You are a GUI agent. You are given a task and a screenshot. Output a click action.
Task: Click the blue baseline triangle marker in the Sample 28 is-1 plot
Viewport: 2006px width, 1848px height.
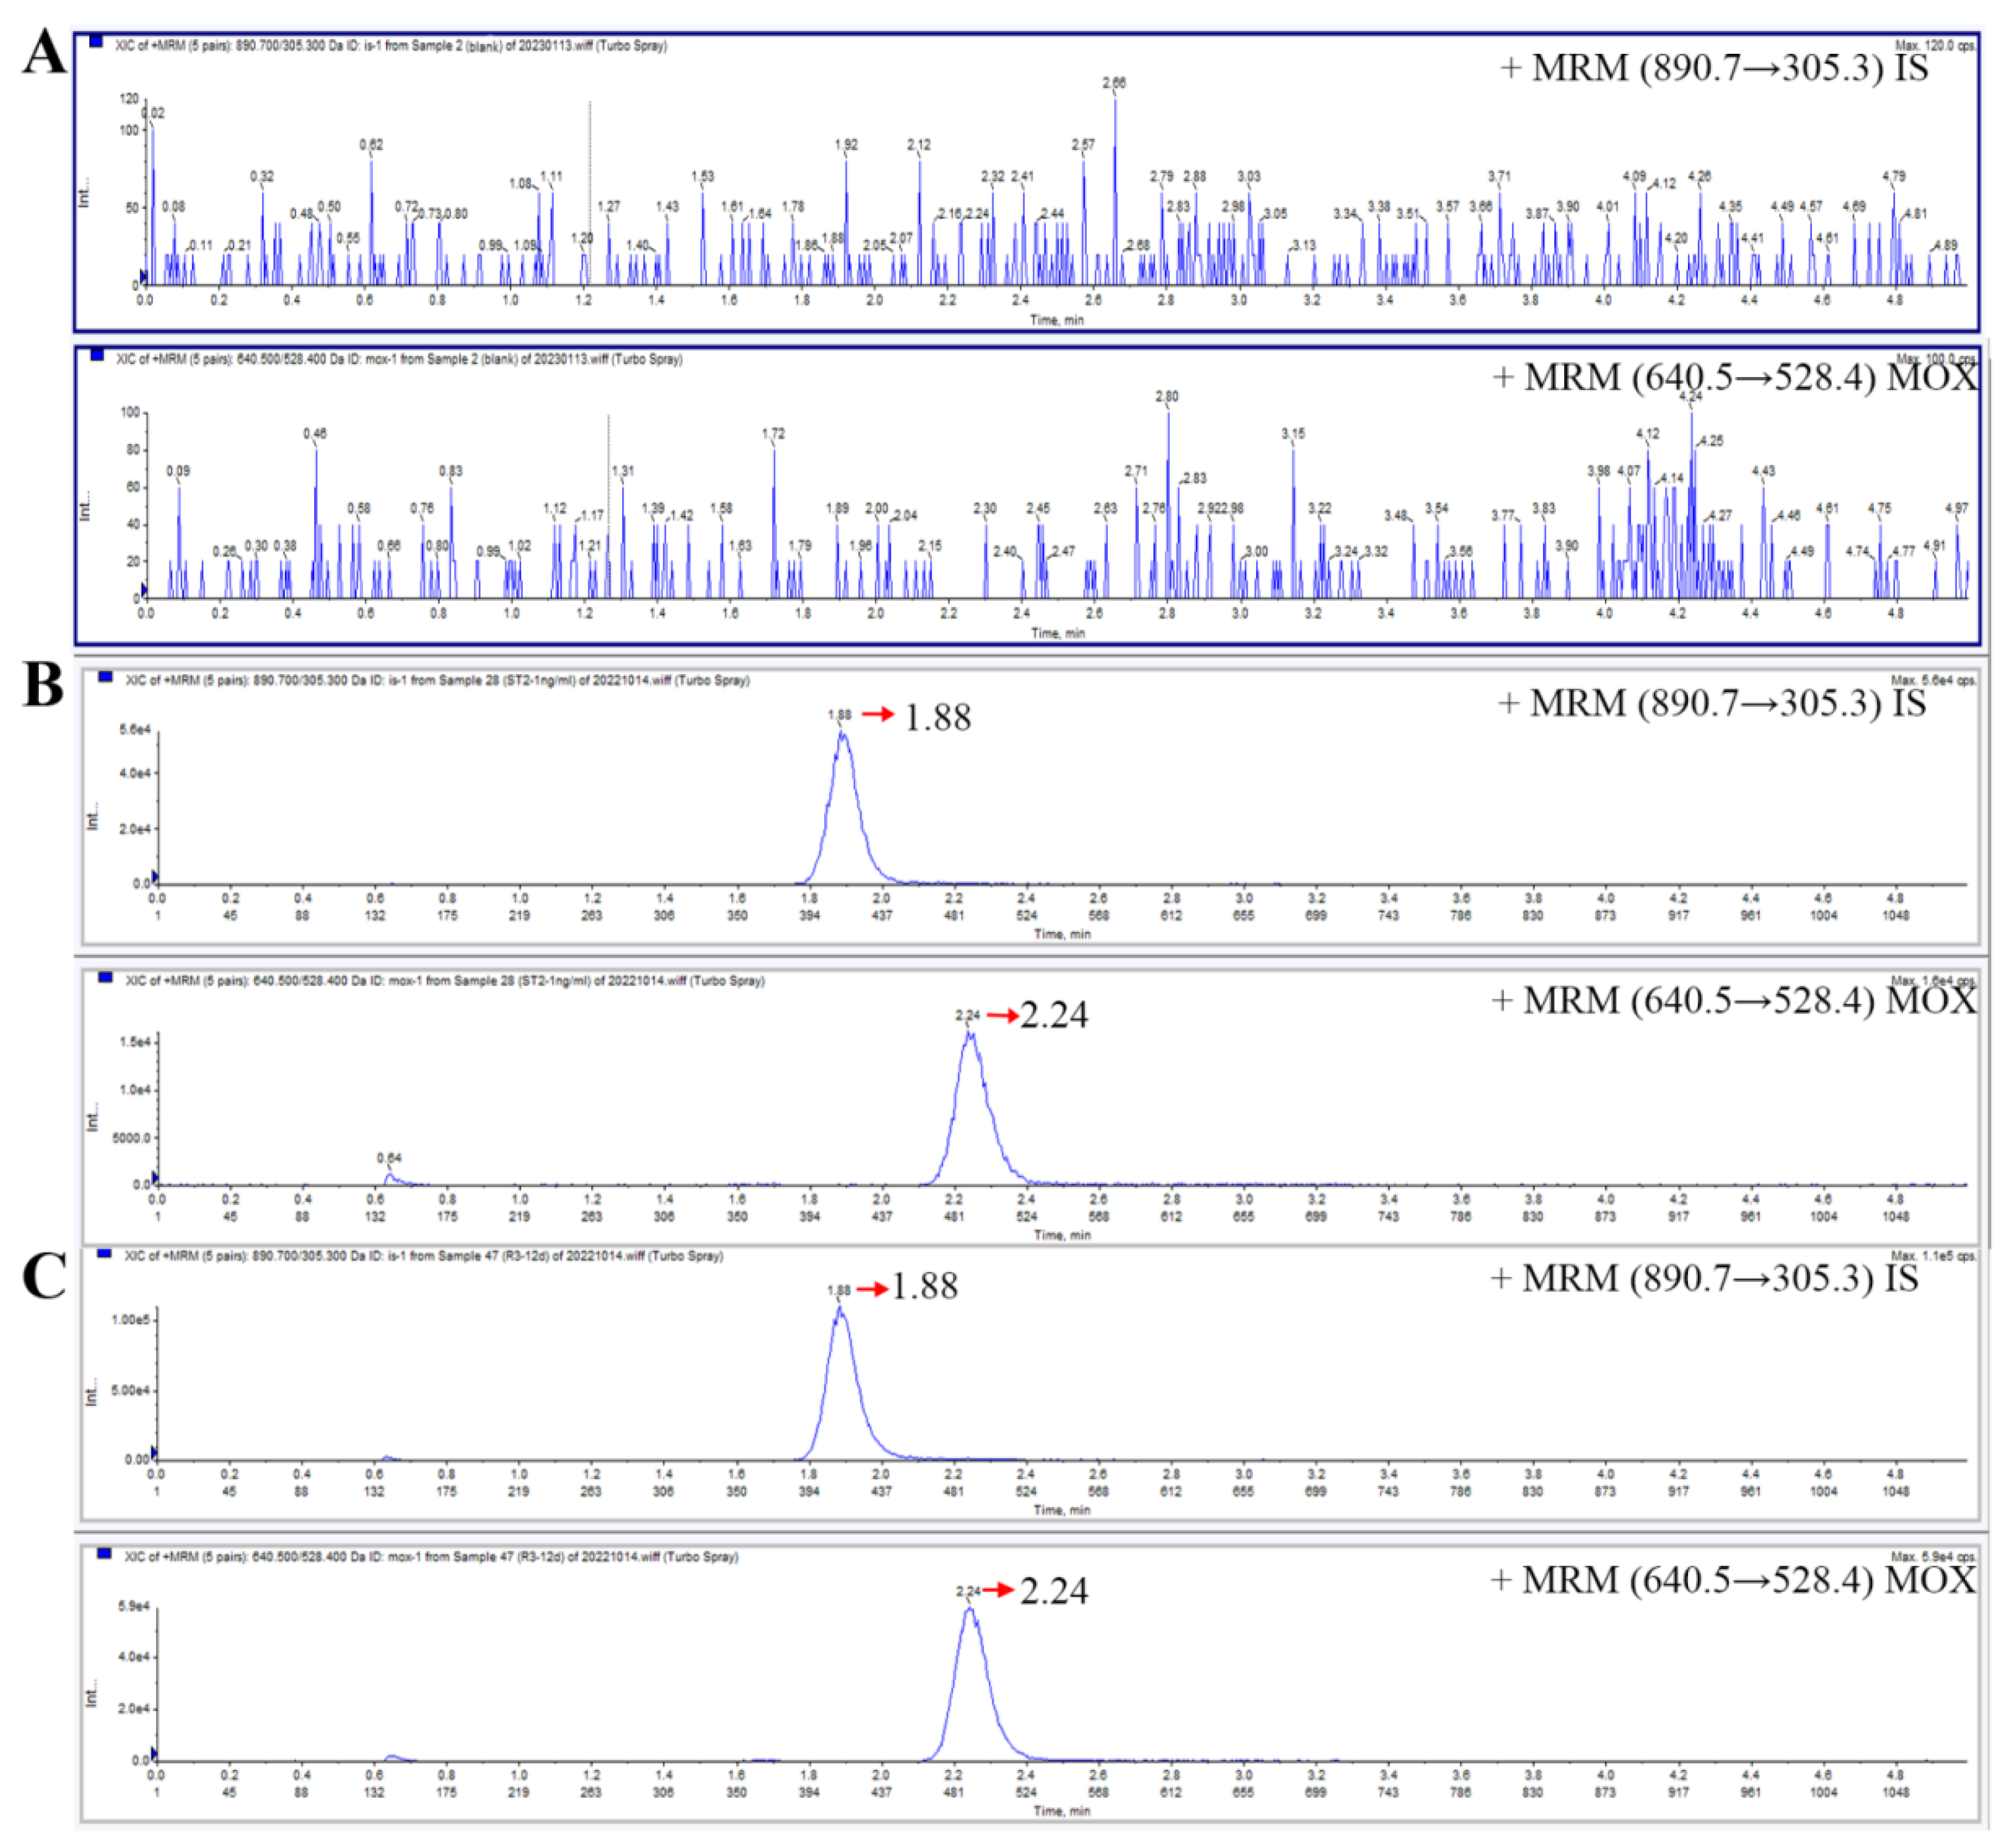(155, 877)
